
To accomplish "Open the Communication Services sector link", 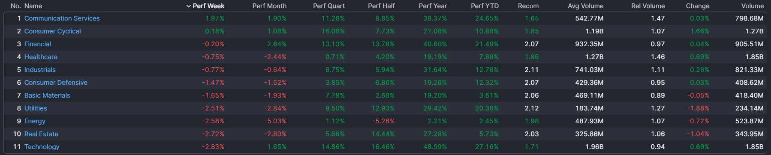I will [62, 18].
